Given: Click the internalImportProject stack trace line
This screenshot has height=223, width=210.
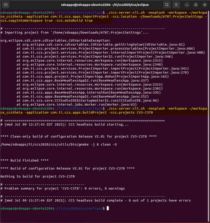Looking at the screenshot, I should click(x=111, y=52).
